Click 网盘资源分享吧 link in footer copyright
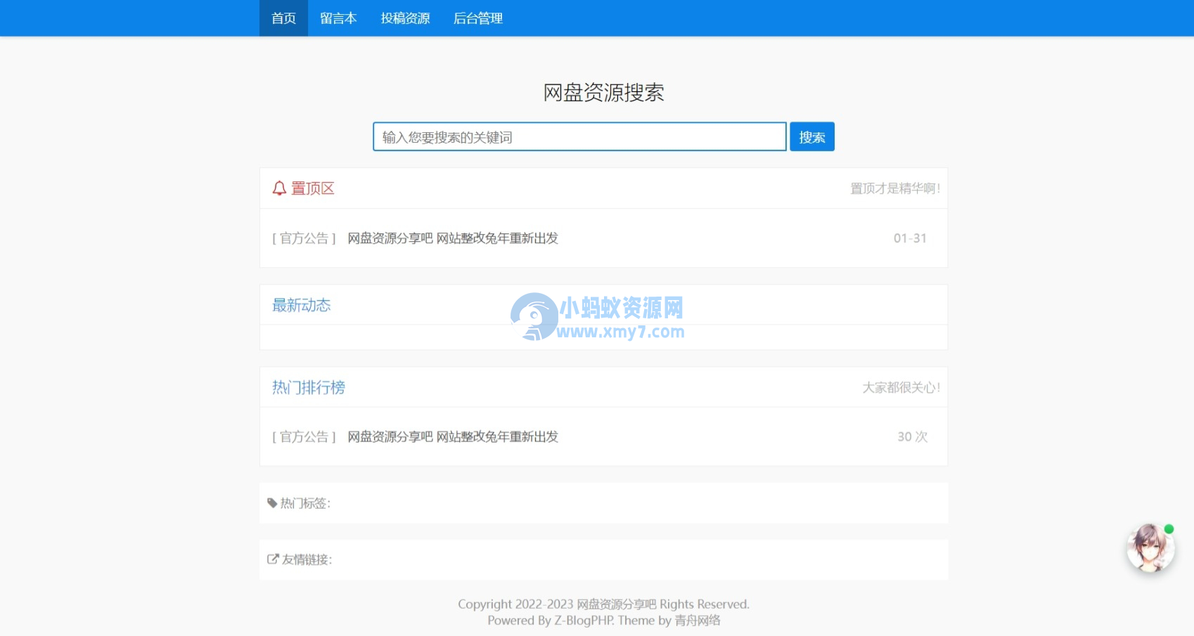The image size is (1194, 636). coord(617,604)
